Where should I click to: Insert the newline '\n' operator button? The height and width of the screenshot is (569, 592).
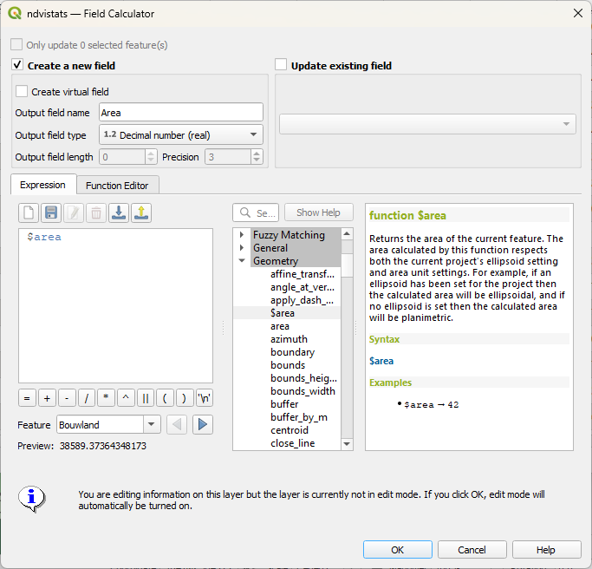pyautogui.click(x=205, y=398)
